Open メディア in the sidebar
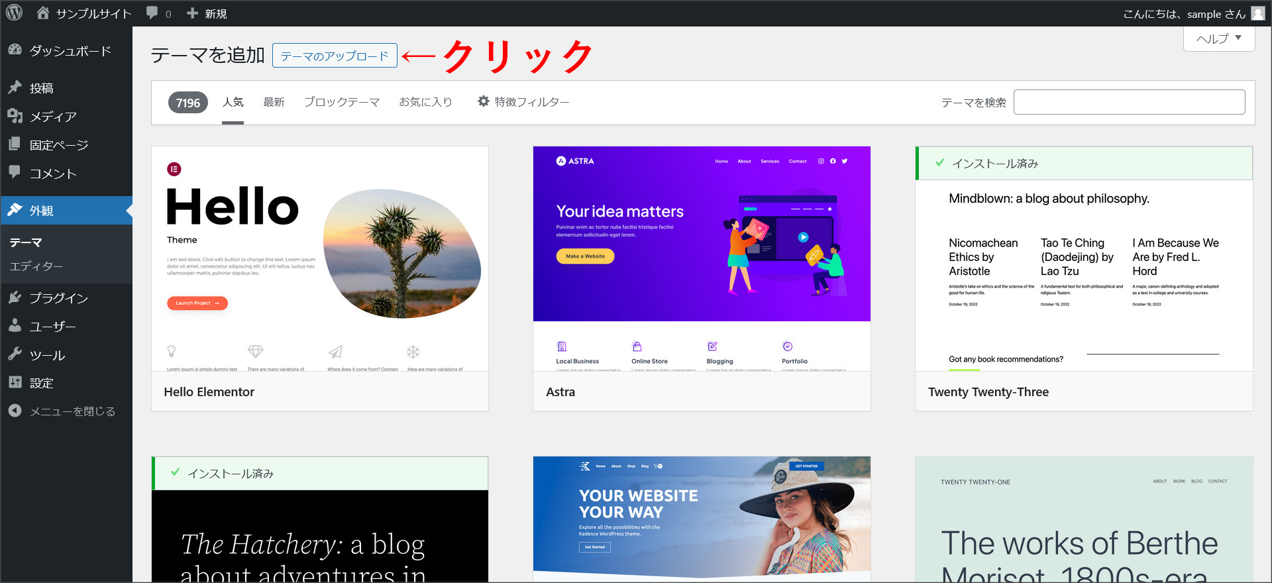This screenshot has height=583, width=1272. 53,117
